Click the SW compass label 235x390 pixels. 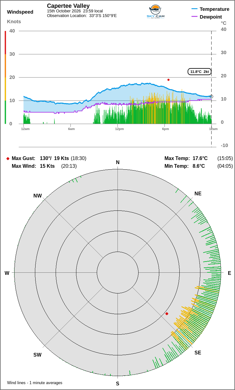coord(37,355)
